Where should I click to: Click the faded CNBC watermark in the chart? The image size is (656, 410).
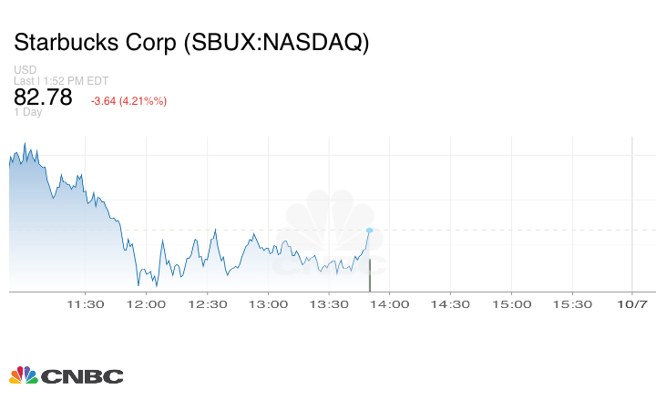[329, 233]
